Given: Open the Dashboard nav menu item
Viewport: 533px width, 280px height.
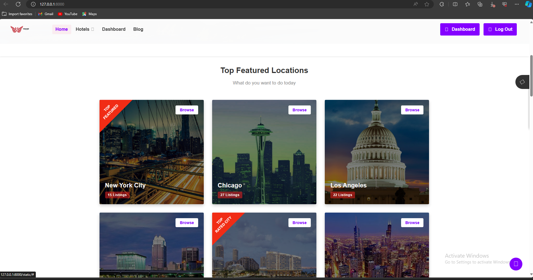Looking at the screenshot, I should coord(114,29).
